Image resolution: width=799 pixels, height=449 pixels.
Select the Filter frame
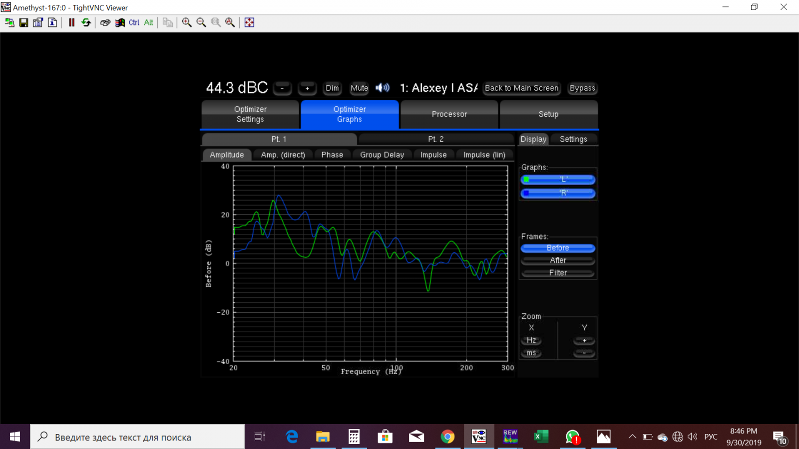pyautogui.click(x=558, y=273)
